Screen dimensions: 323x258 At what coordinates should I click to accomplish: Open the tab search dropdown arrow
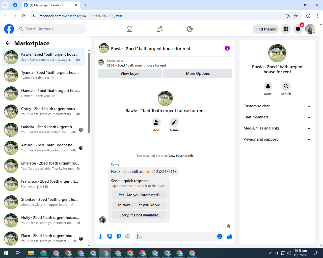point(5,5)
